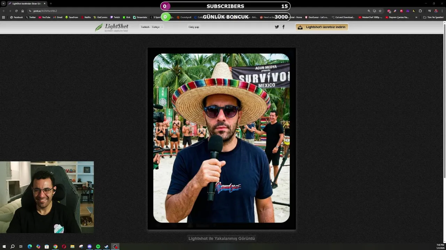The image size is (446, 250).
Task: Open File Explorer from the taskbar
Action: click(72, 247)
